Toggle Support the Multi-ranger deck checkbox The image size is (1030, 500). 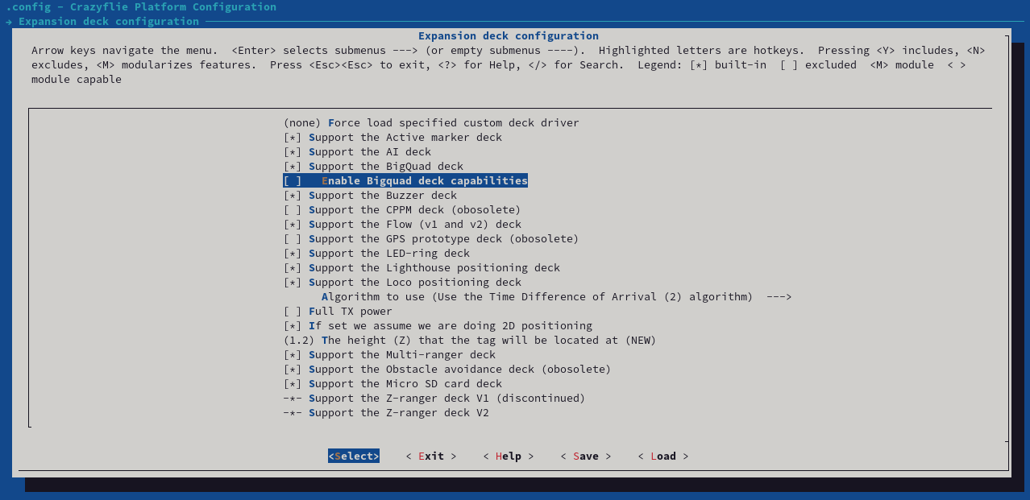click(293, 355)
